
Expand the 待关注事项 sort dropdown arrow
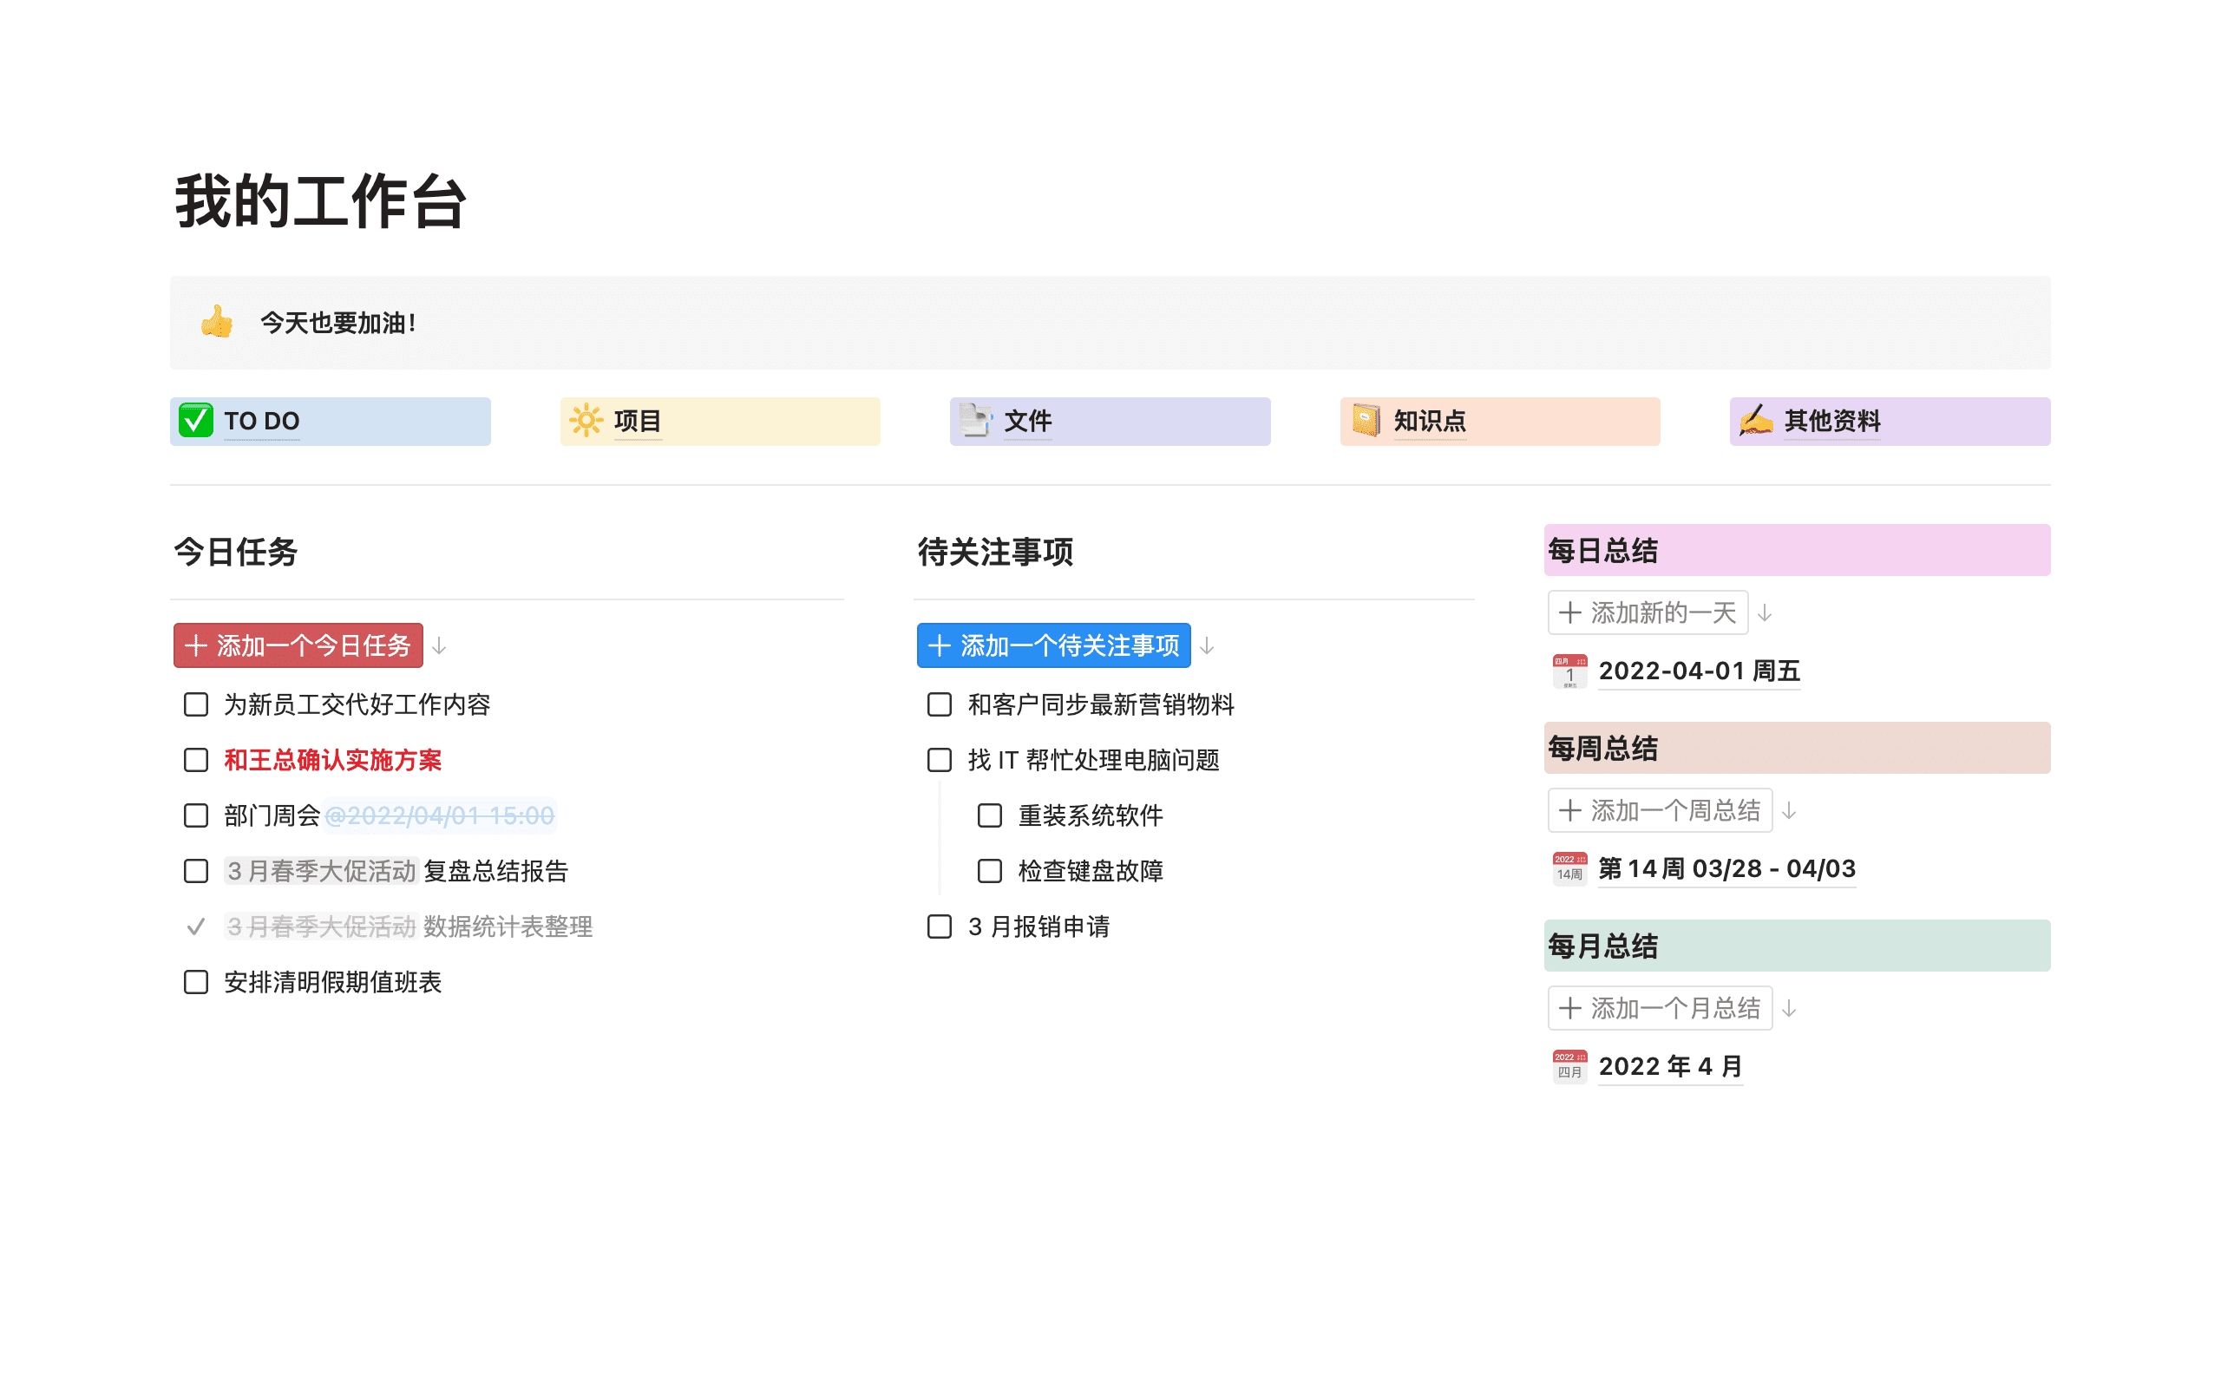(x=1212, y=646)
